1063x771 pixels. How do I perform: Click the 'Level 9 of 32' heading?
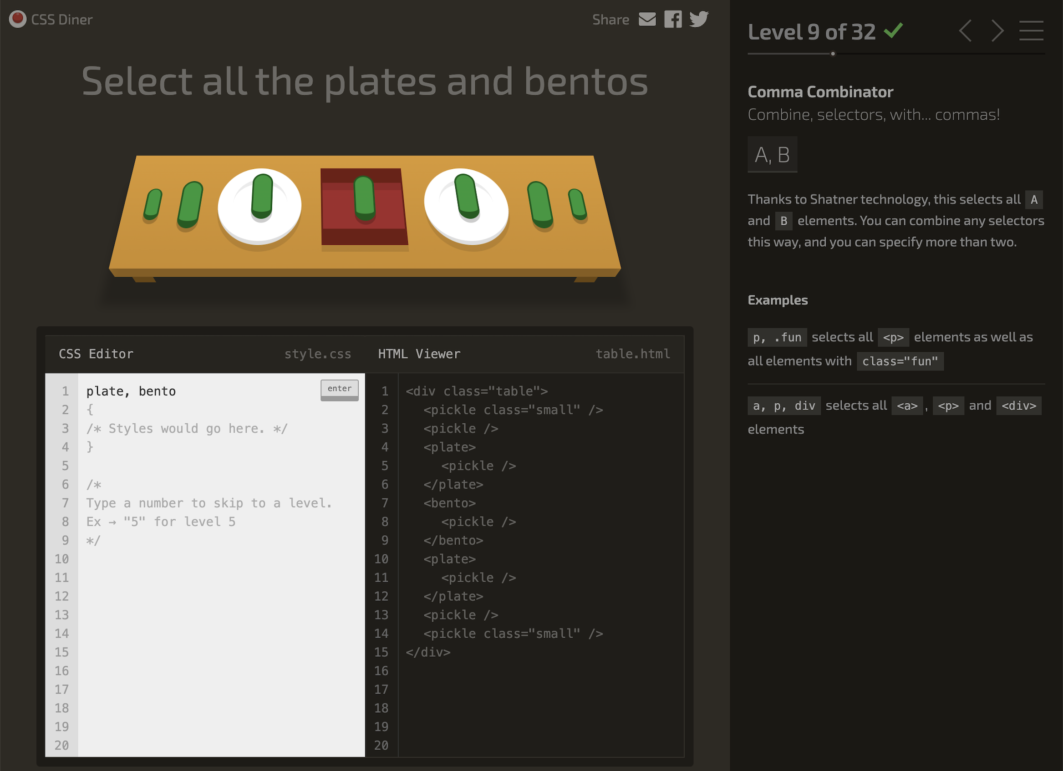pyautogui.click(x=812, y=32)
